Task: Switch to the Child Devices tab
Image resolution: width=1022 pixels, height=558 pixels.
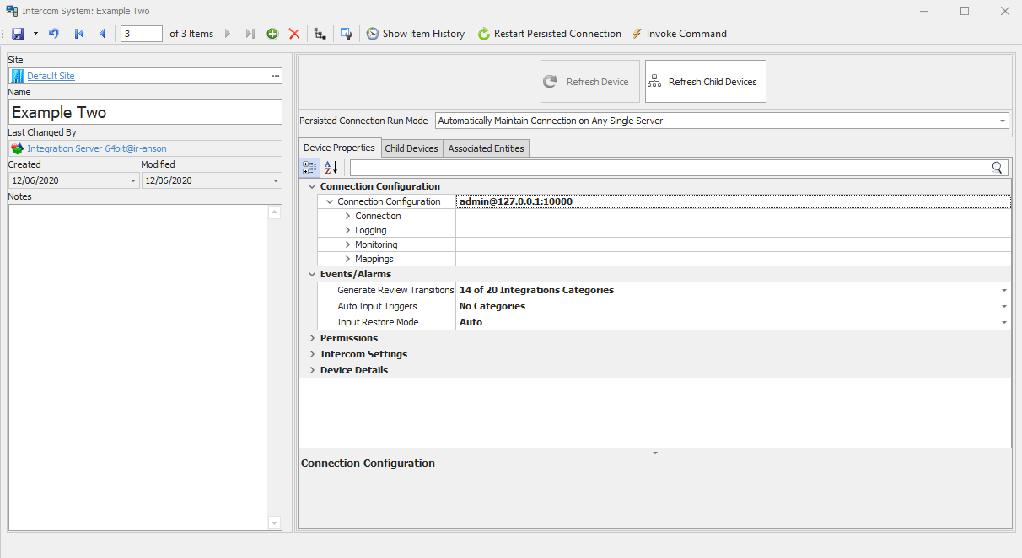Action: pos(411,148)
